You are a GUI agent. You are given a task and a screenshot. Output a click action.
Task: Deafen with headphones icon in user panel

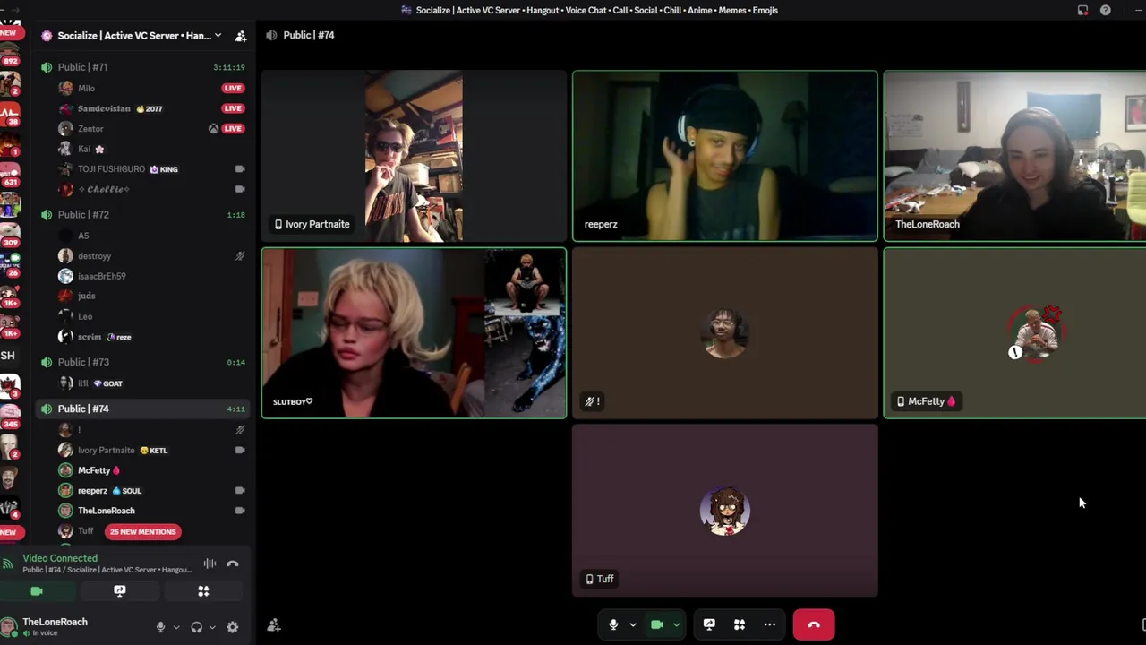[196, 627]
